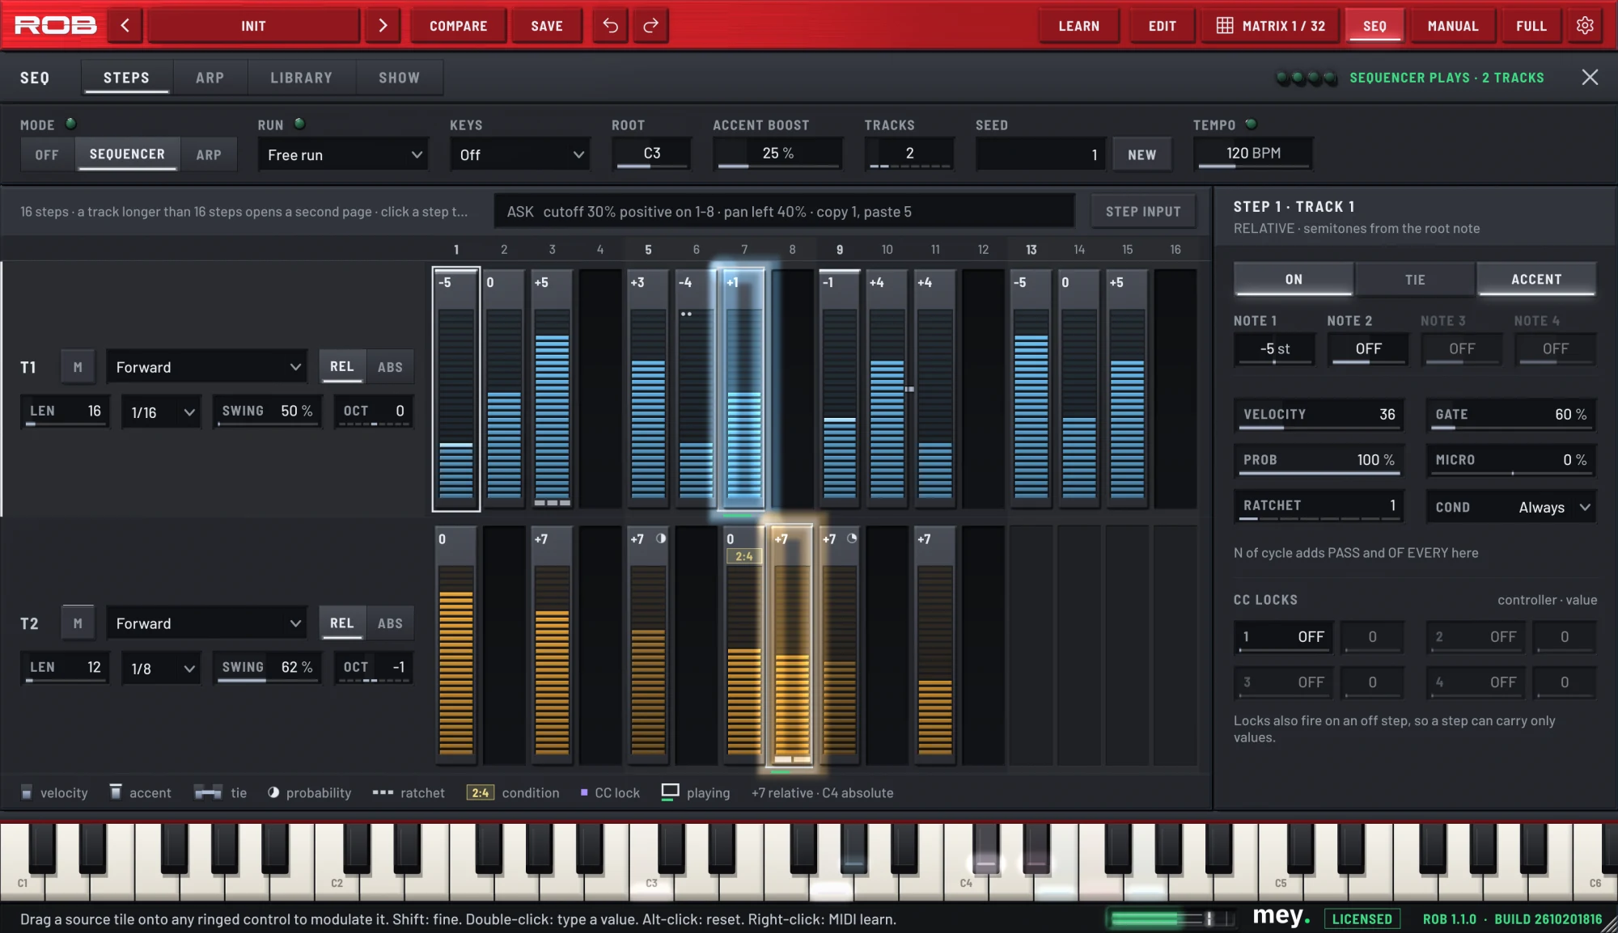Open the MANUAL view

[1453, 26]
